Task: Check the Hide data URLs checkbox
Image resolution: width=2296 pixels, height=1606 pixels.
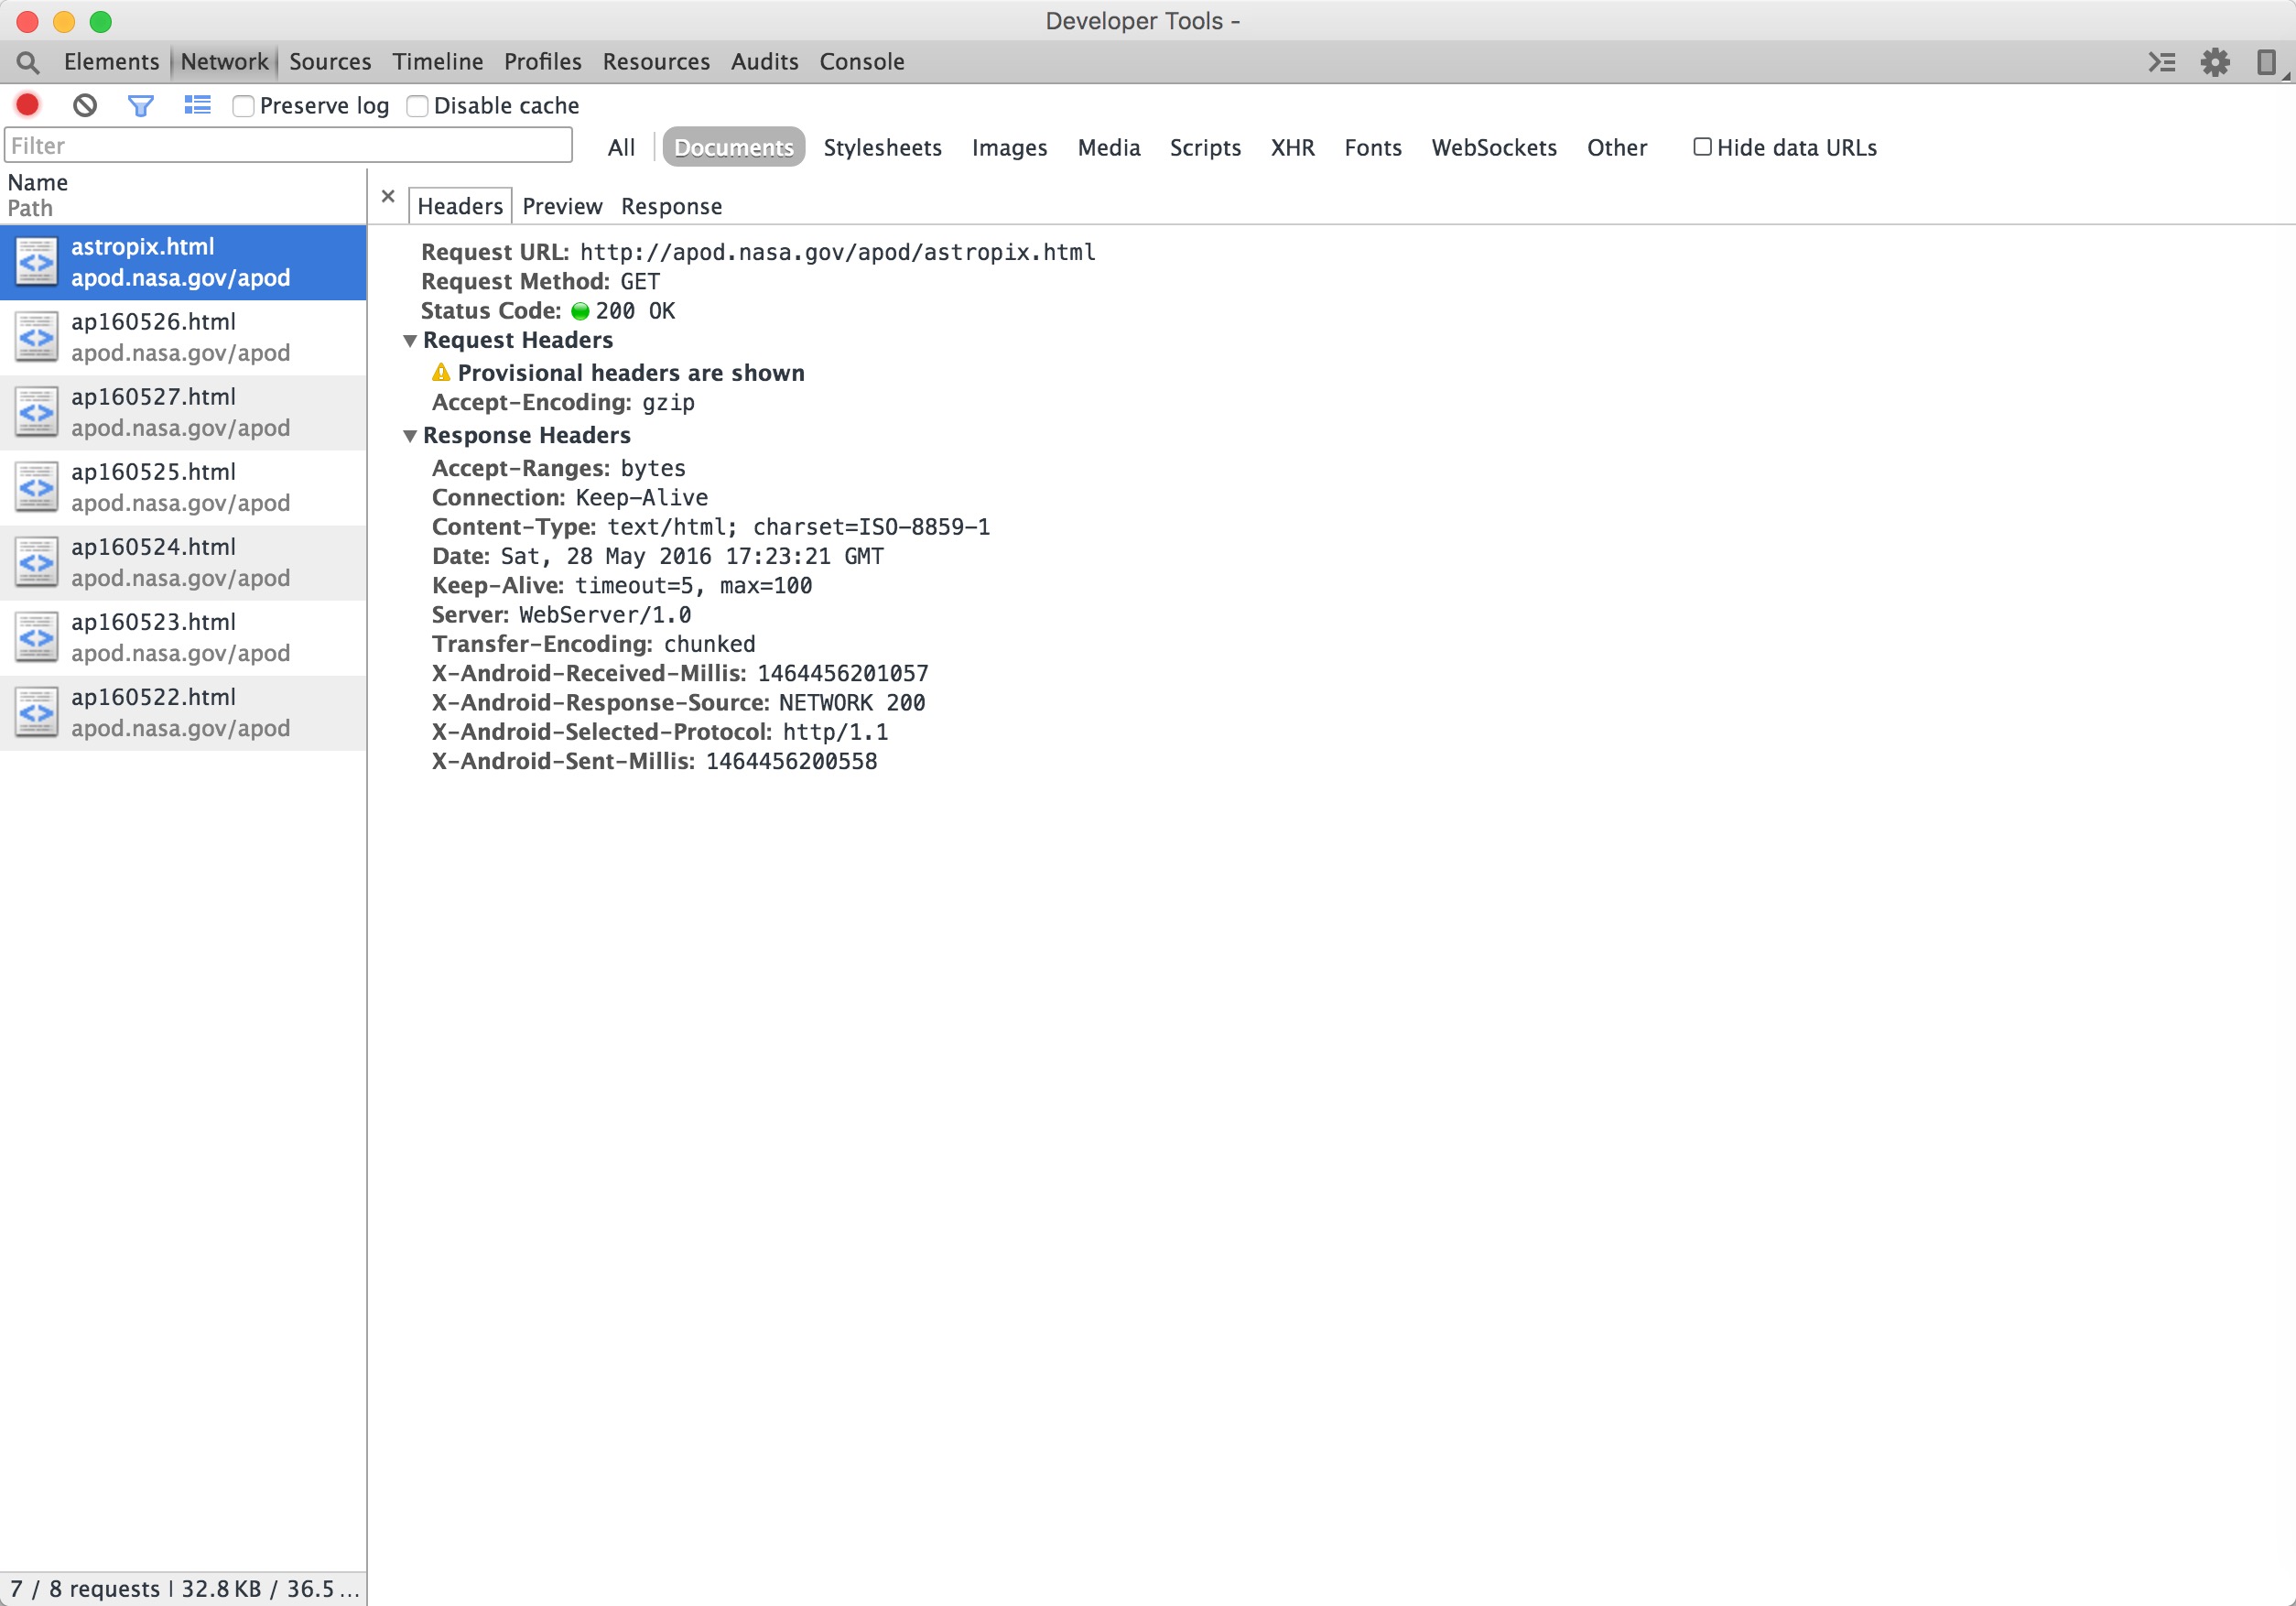Action: click(1702, 147)
